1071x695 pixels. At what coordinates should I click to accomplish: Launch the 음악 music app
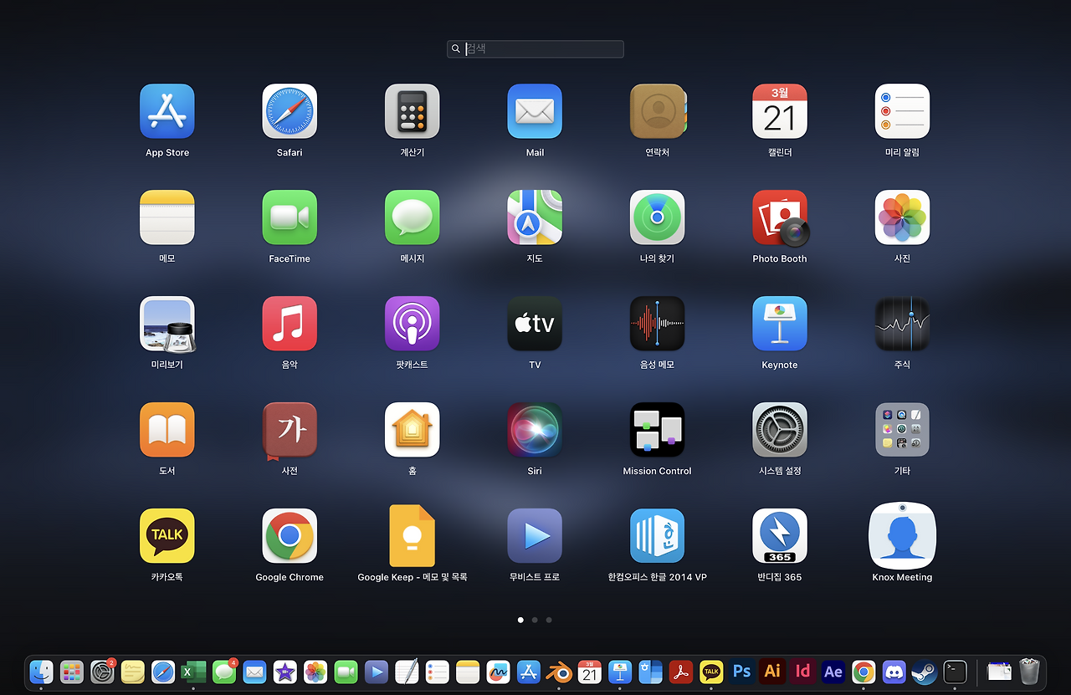point(290,324)
